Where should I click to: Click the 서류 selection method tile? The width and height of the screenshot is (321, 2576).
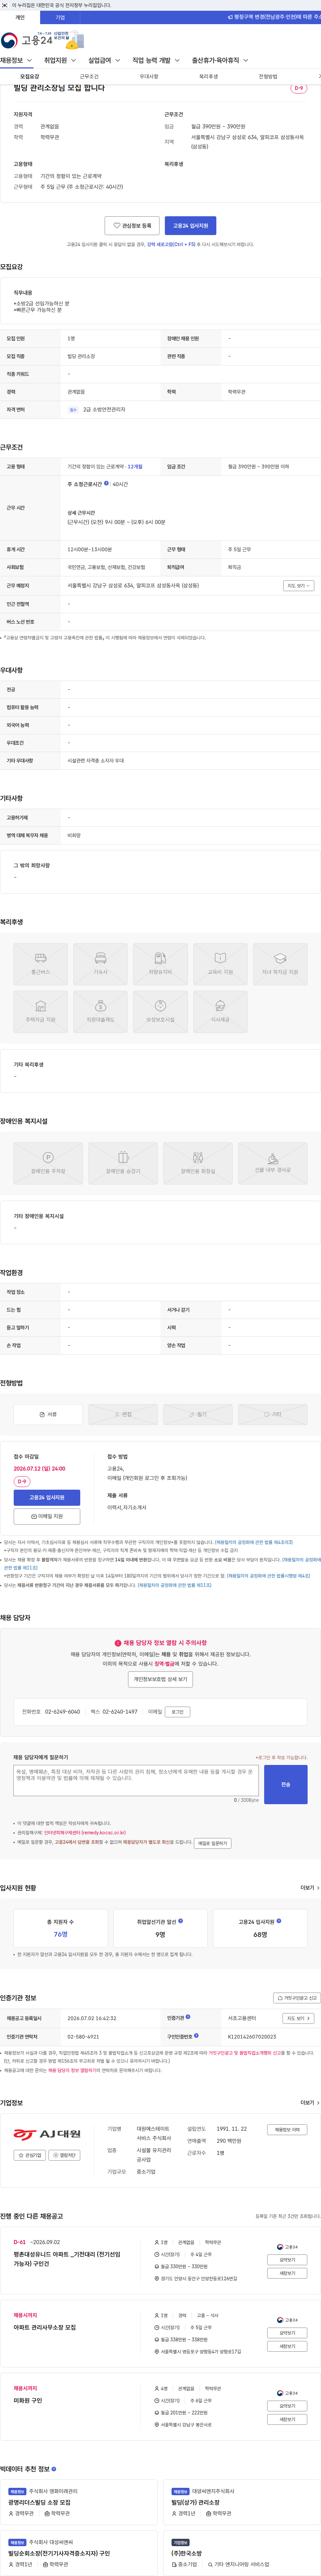(x=48, y=1414)
